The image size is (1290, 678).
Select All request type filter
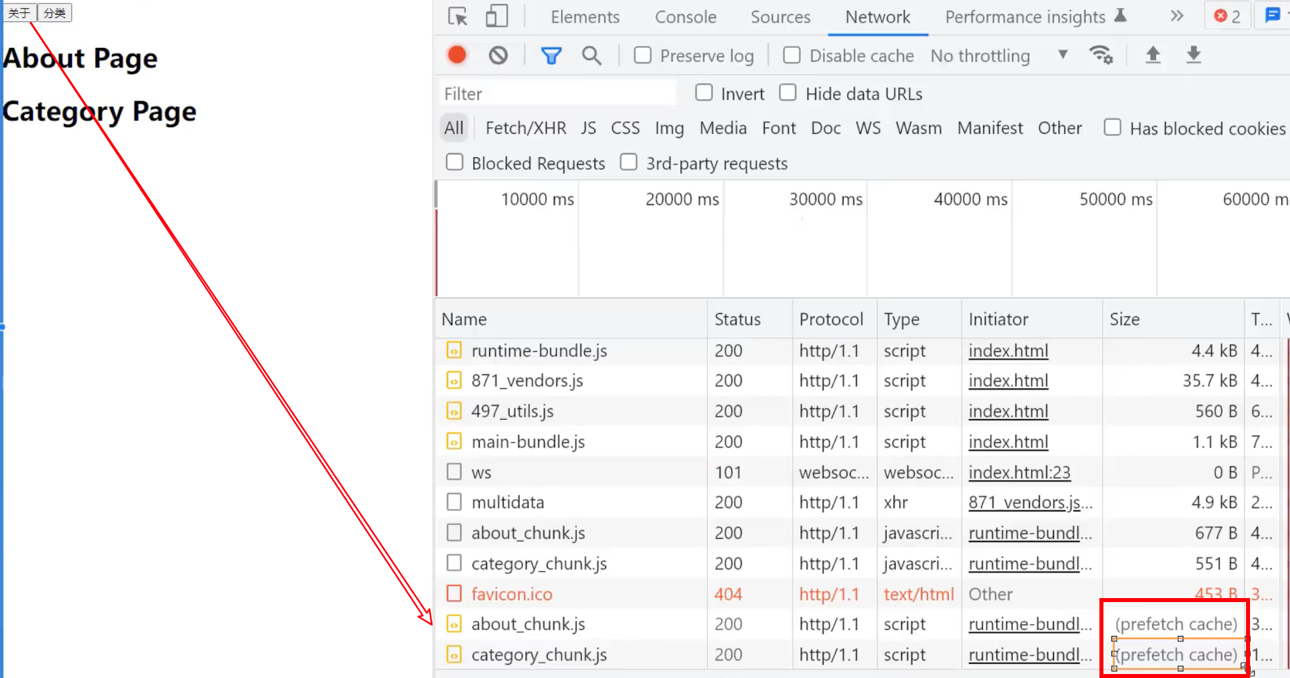(454, 128)
